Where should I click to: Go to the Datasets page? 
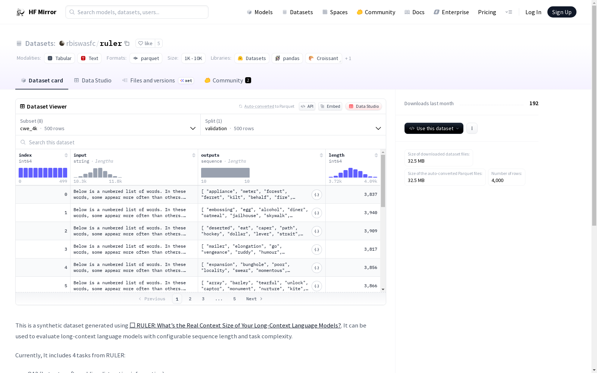point(297,12)
